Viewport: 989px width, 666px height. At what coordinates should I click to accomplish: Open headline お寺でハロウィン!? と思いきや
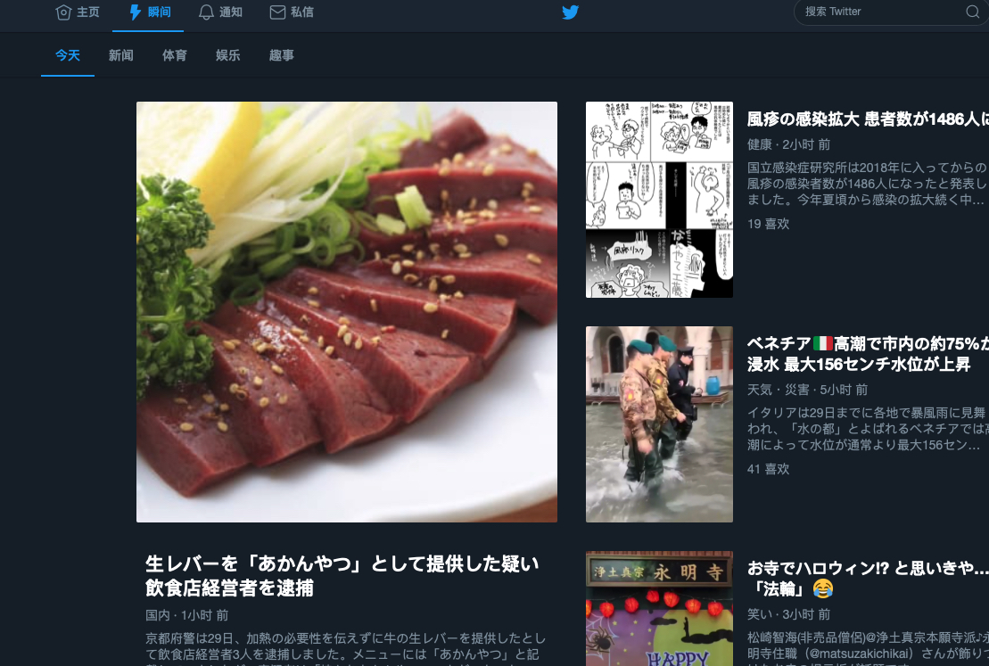tap(868, 579)
